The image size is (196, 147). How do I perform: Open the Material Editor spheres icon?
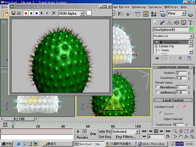coord(153,14)
